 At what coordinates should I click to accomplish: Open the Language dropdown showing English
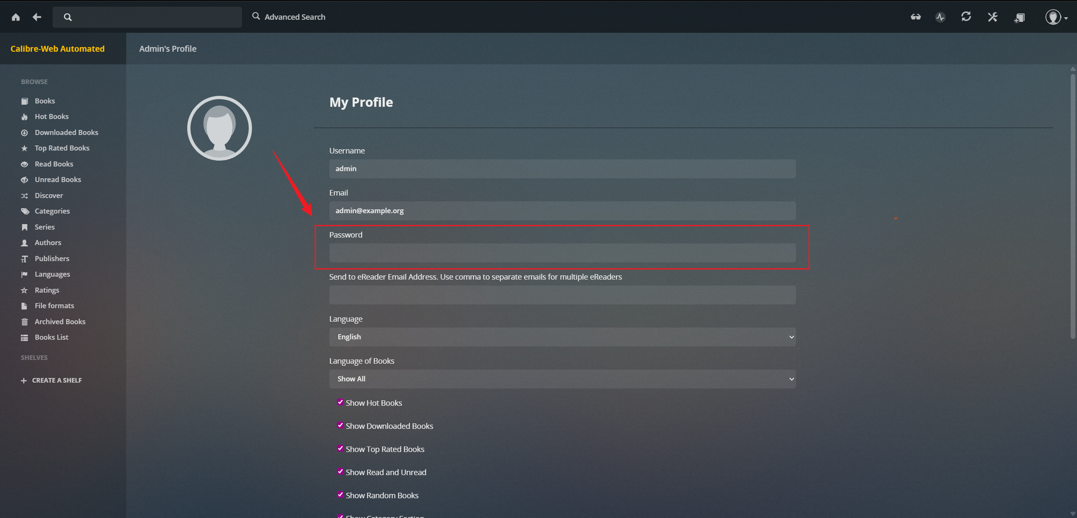(562, 337)
